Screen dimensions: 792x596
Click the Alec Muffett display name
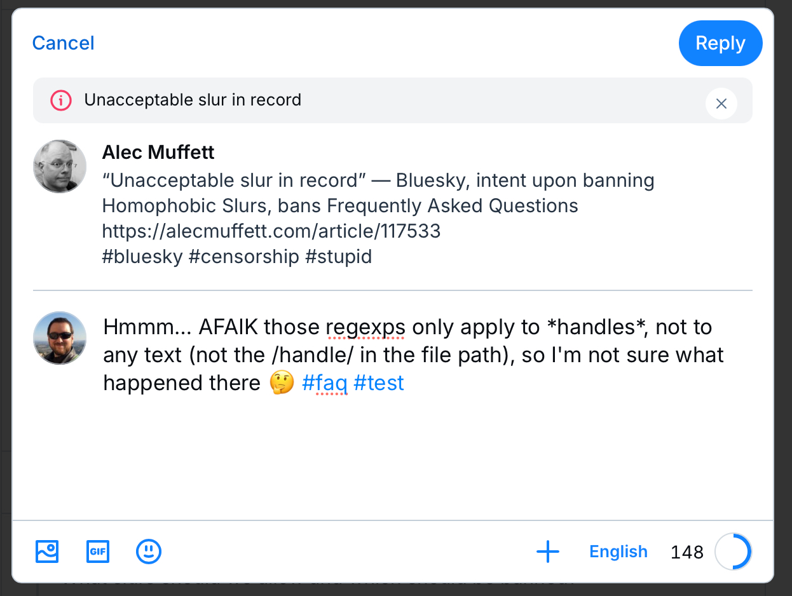[x=158, y=152]
